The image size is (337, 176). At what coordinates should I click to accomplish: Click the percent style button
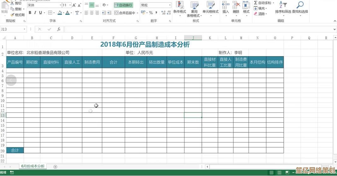tap(151, 13)
